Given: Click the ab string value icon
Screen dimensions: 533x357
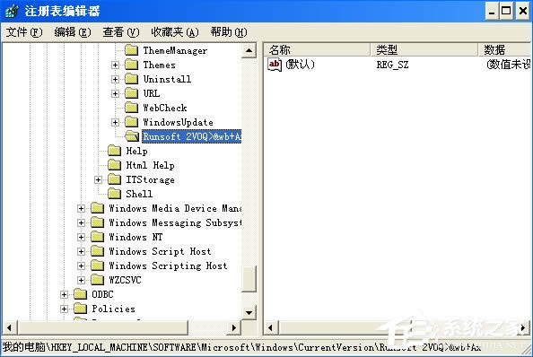Looking at the screenshot, I should click(275, 65).
